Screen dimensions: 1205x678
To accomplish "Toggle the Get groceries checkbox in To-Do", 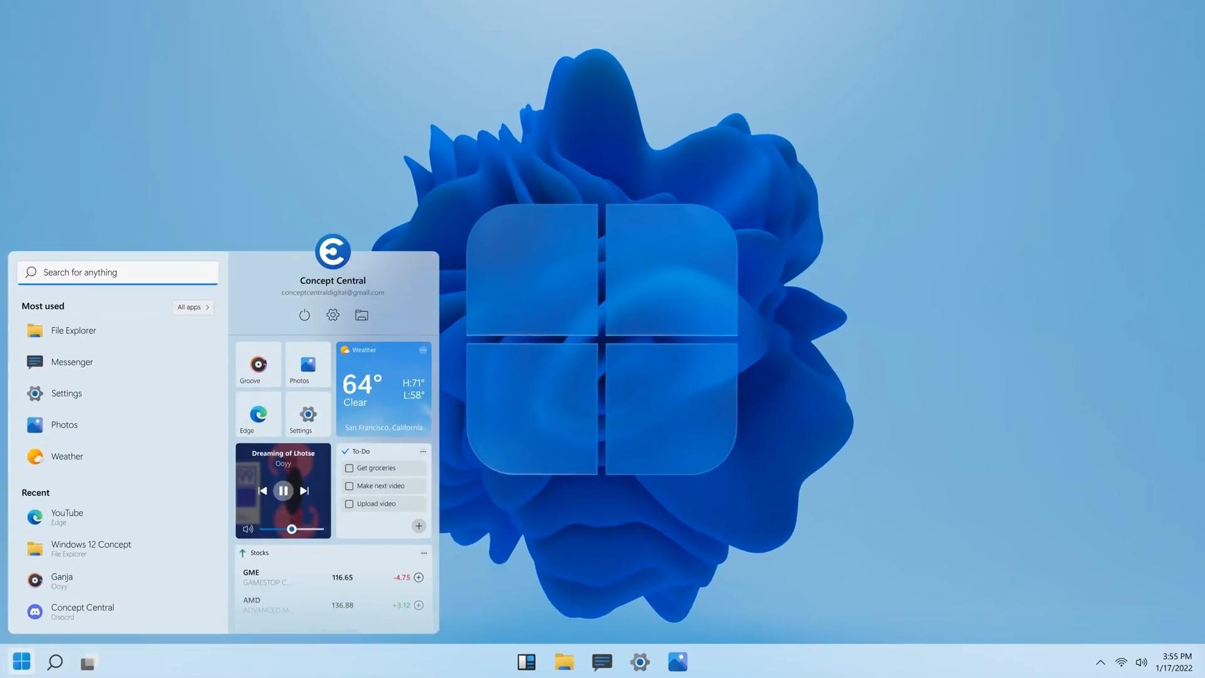I will click(348, 468).
